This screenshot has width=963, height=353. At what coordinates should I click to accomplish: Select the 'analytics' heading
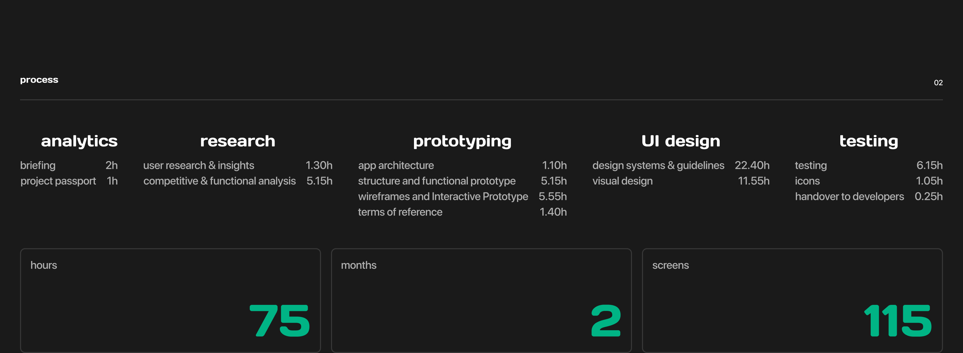pos(79,141)
